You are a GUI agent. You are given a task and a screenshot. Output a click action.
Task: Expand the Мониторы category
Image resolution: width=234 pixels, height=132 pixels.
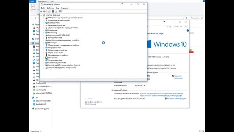[x=44, y=43]
